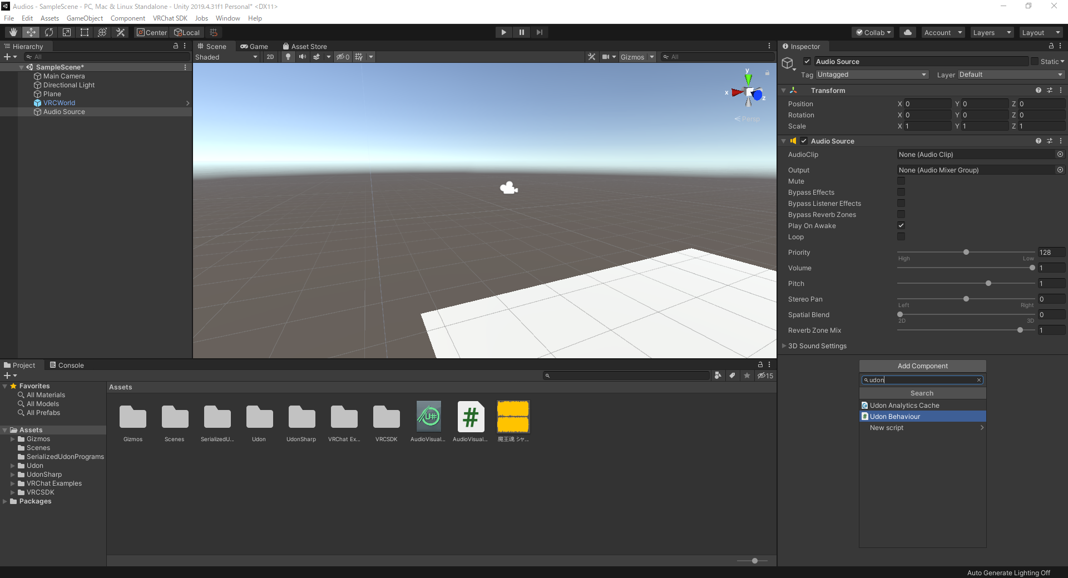
Task: Click the Add Component button
Action: pos(922,366)
